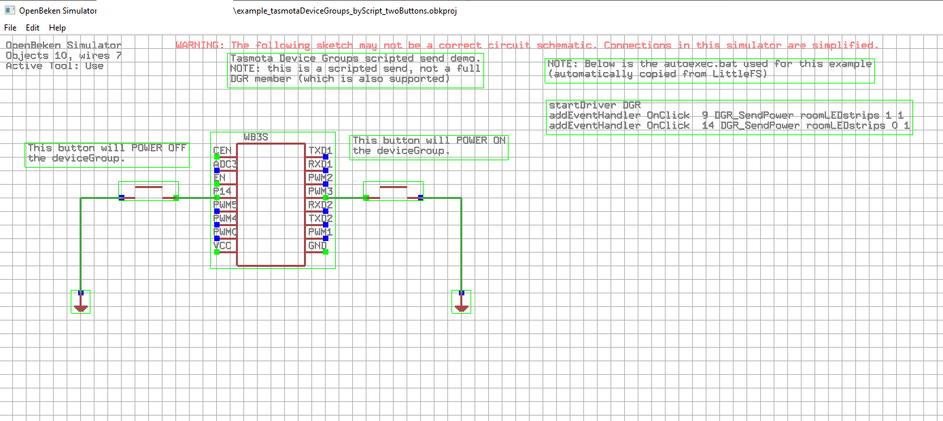The height and width of the screenshot is (421, 943).
Task: Click the 'OpenBeken Simulator' canvas heading
Action: (x=63, y=45)
